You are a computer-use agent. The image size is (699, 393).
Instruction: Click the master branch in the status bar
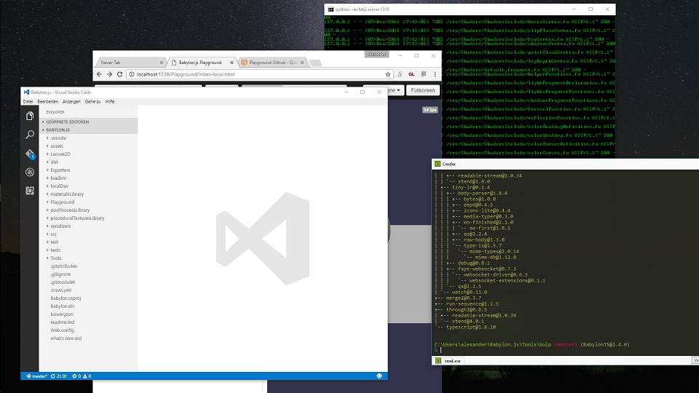point(36,376)
